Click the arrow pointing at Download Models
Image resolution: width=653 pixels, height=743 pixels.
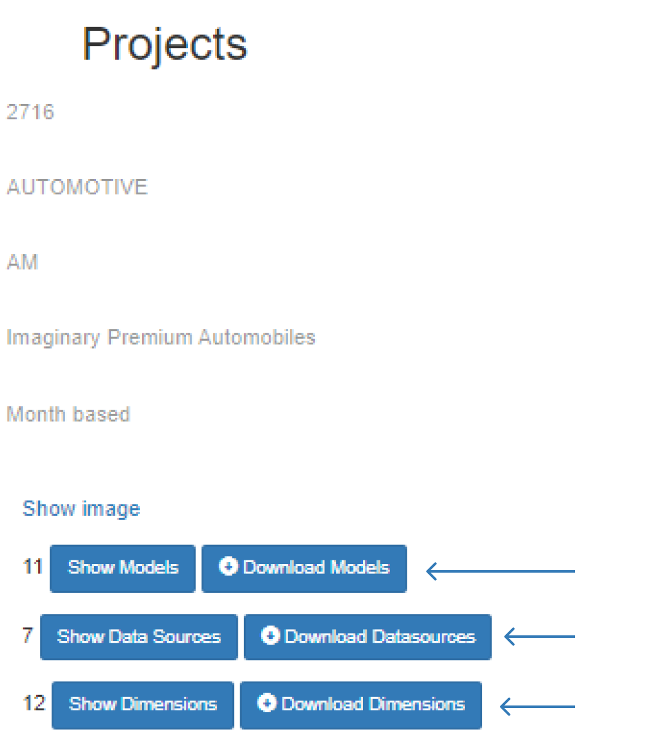[500, 571]
